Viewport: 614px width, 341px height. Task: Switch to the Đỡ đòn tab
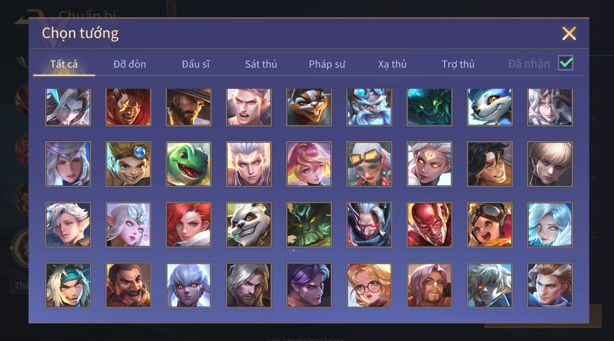(x=129, y=64)
